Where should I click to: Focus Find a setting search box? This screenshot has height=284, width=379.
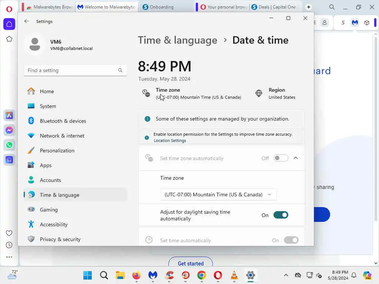tap(76, 70)
